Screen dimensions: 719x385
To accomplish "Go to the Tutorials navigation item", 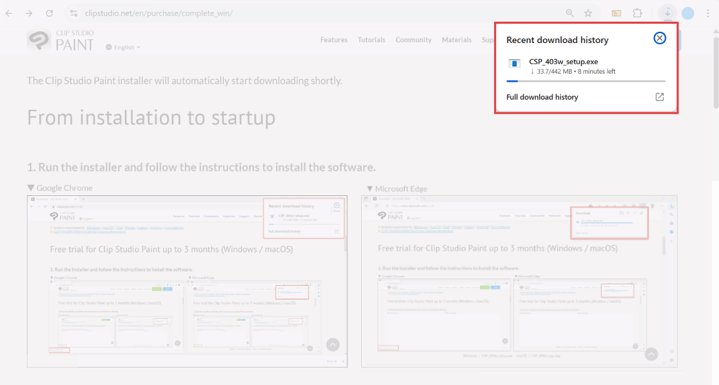I will [x=371, y=40].
